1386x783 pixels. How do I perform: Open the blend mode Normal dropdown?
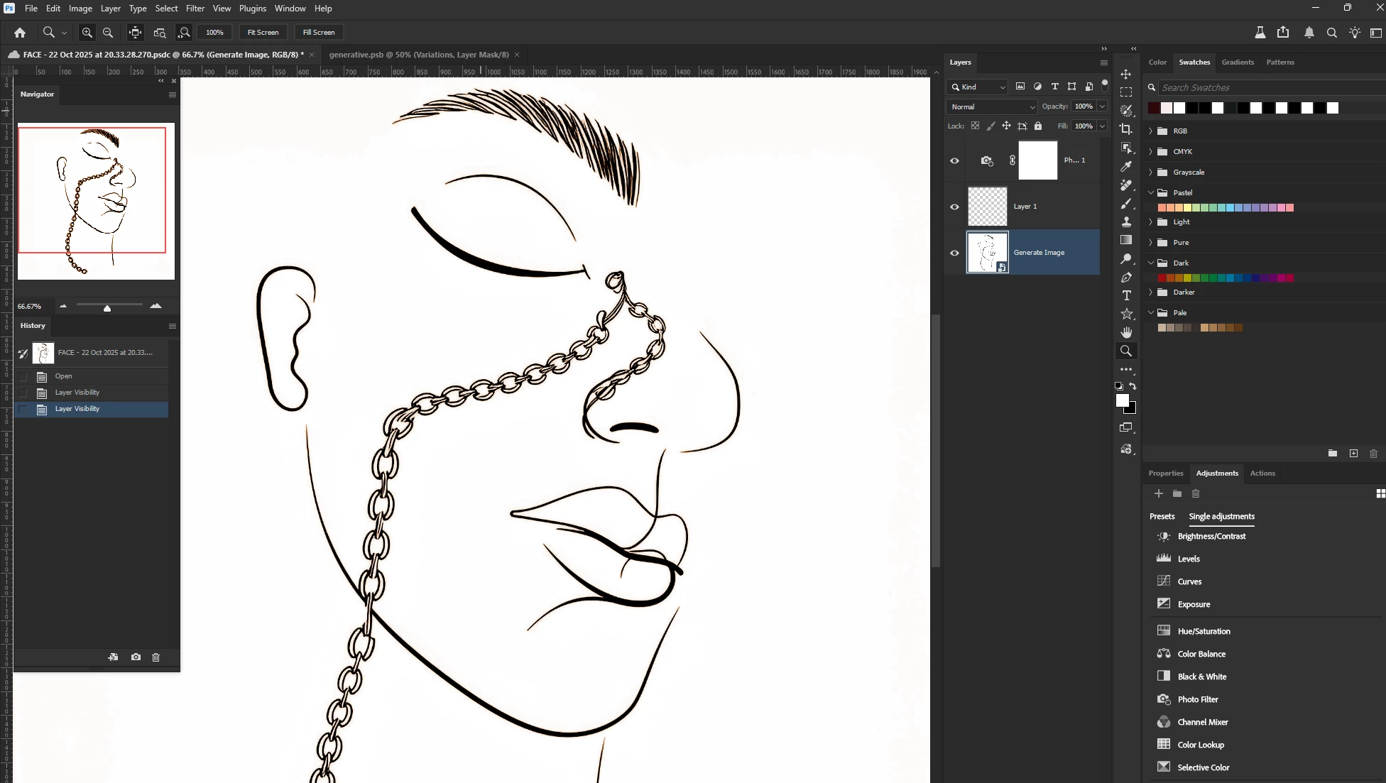(992, 106)
